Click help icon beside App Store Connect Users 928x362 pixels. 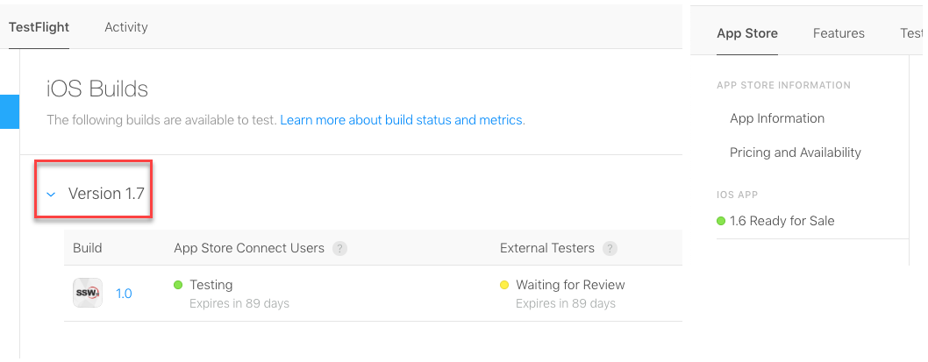pyautogui.click(x=340, y=248)
